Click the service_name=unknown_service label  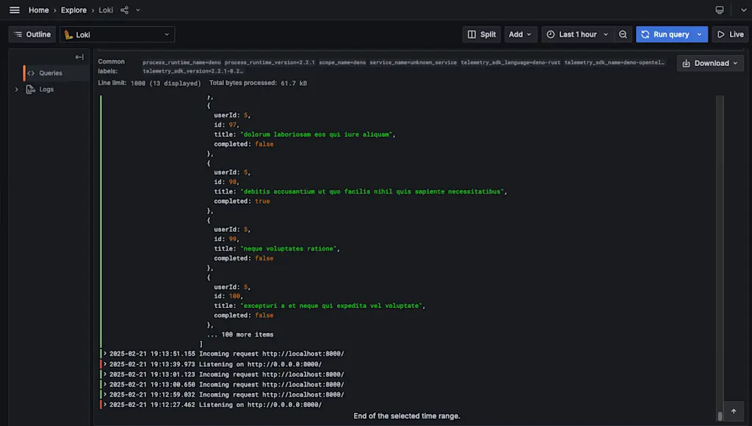click(x=413, y=63)
